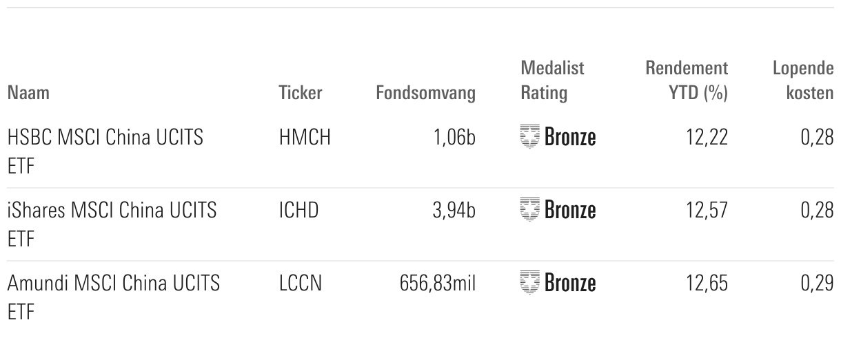Click the Bronze medal icon for HSBC ETF

[530, 138]
